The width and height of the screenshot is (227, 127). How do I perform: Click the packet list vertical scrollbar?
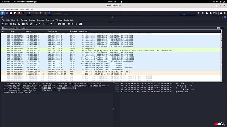(221, 56)
